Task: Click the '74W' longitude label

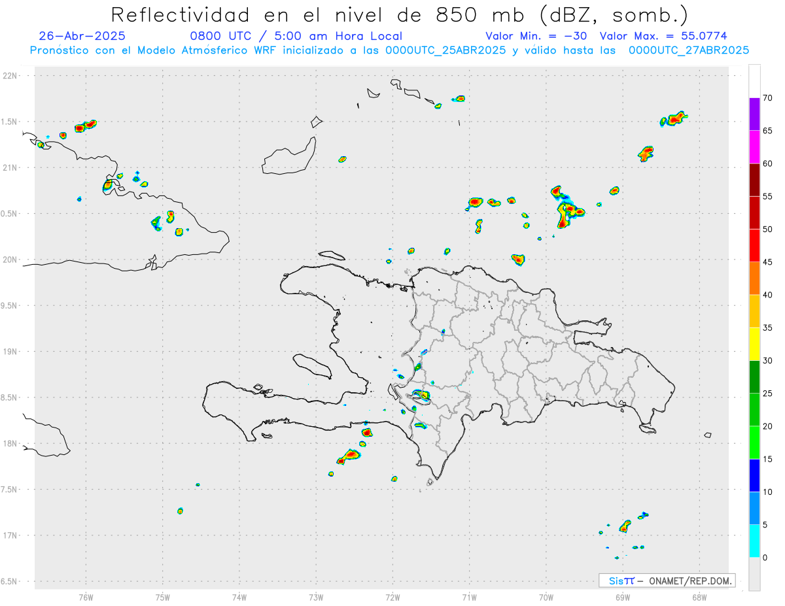Action: pos(239,598)
